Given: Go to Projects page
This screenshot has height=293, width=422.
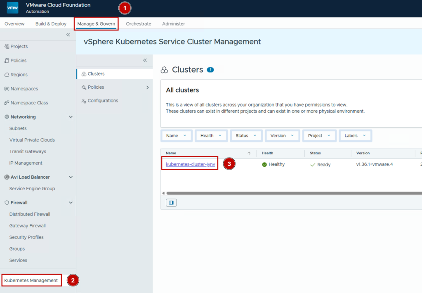Looking at the screenshot, I should (x=19, y=46).
